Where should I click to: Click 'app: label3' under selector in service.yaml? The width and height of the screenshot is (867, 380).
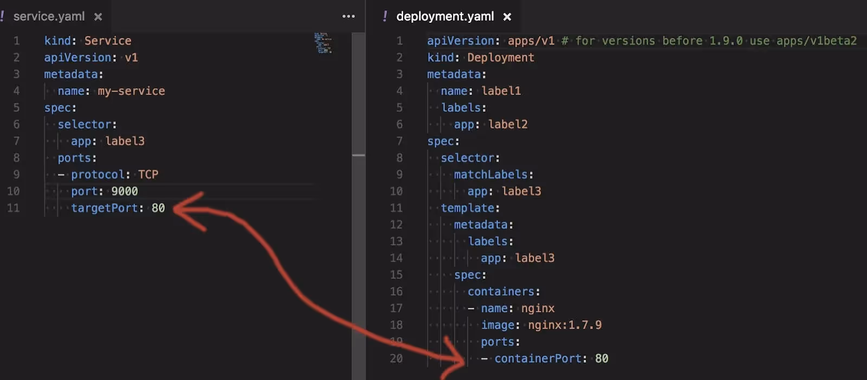108,141
